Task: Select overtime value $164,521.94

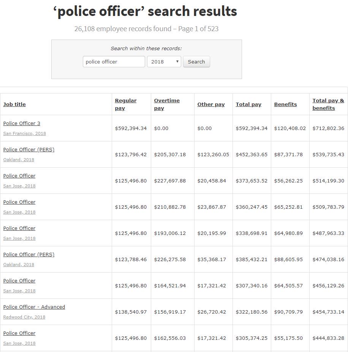Action: point(170,285)
